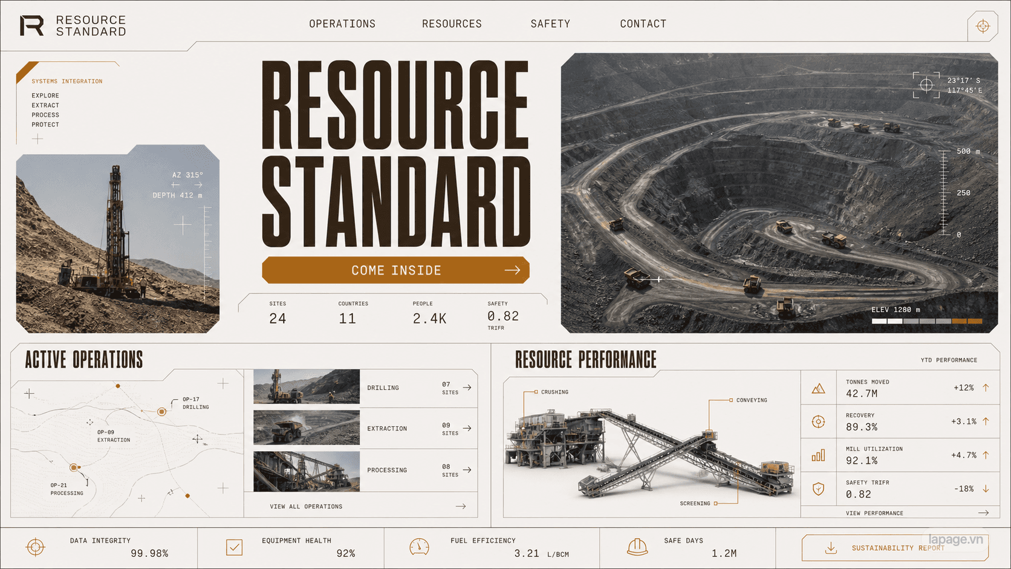Click the elevation scale ruler on mine image
This screenshot has height=569, width=1011.
[944, 193]
